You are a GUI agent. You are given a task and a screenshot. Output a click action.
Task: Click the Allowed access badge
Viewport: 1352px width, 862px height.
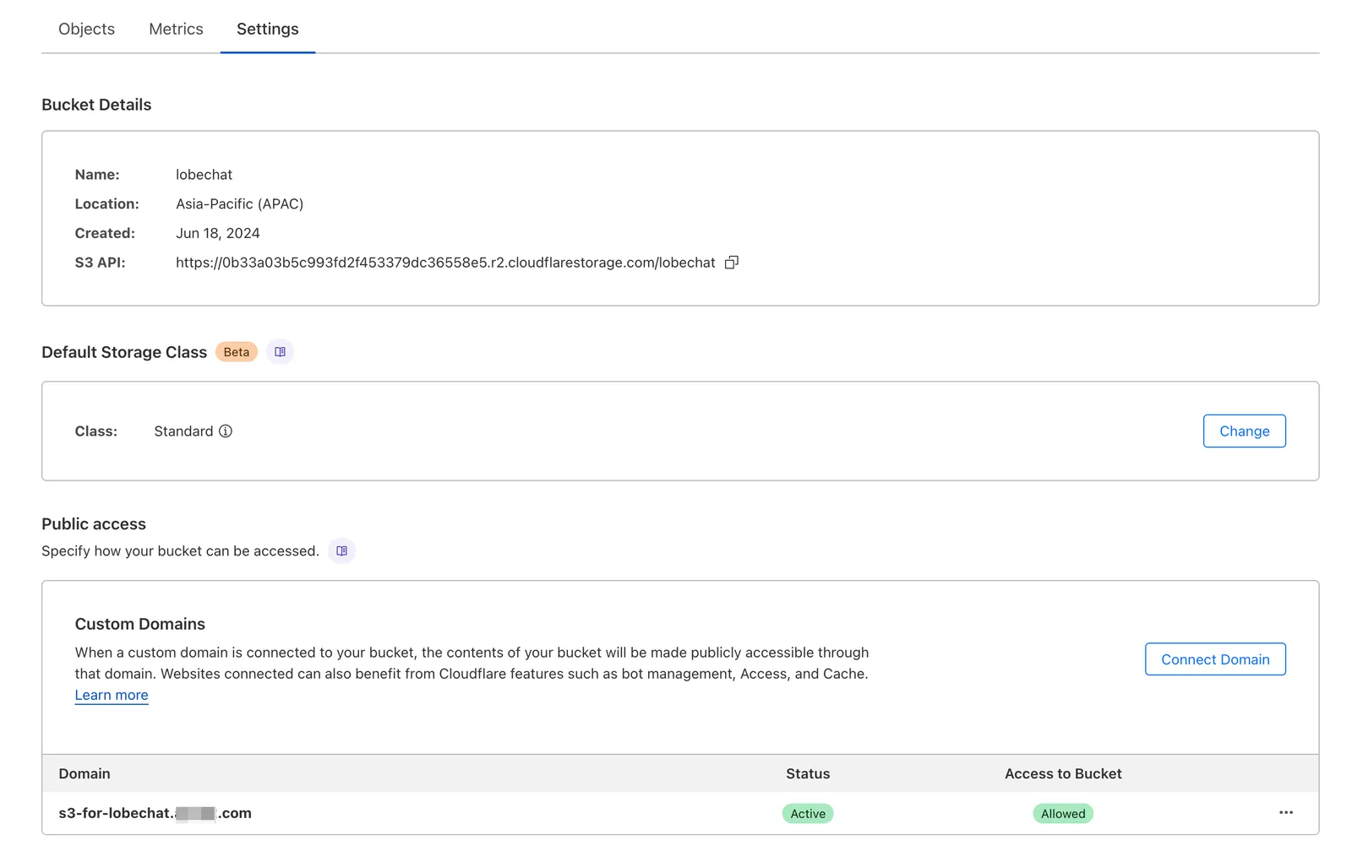pyautogui.click(x=1062, y=814)
